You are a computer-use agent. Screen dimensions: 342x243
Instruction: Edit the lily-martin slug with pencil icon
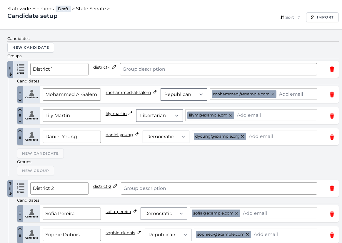coord(131,113)
